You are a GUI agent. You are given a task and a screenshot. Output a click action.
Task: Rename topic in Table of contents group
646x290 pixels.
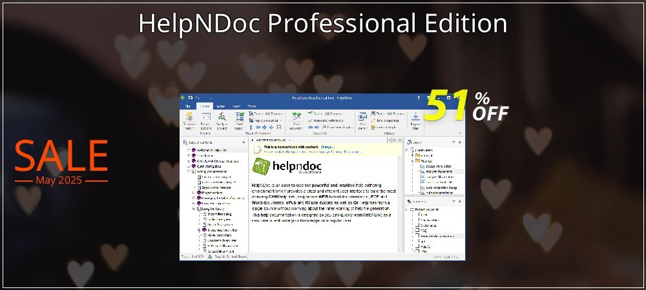click(274, 114)
